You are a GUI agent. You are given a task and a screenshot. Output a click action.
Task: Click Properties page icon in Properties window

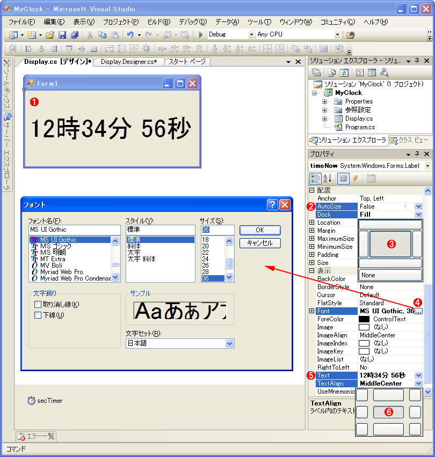pos(371,179)
